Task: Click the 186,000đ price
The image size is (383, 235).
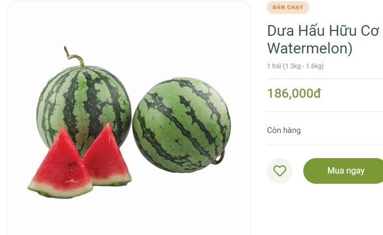Action: click(294, 93)
